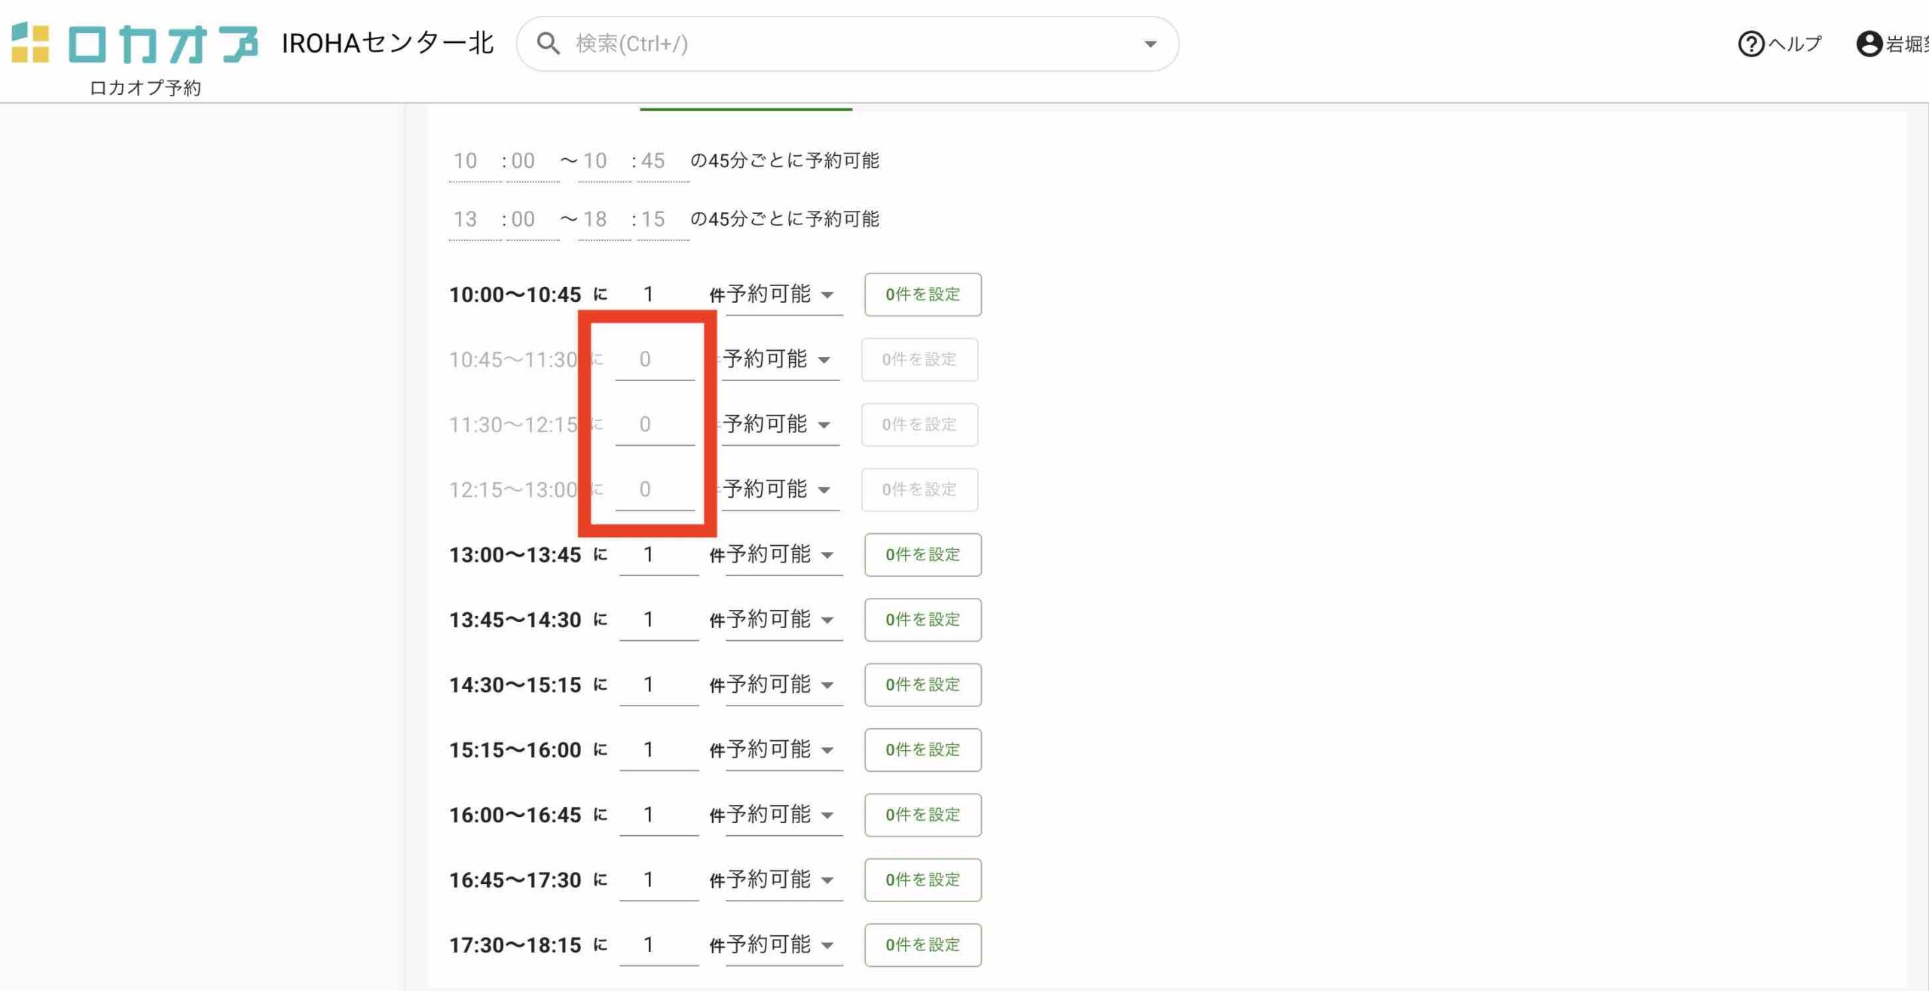
Task: Click 0件を設定 for 16:45〜17:30 slot
Action: [922, 880]
